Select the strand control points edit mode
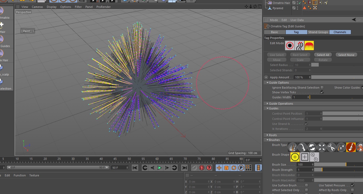Screen dimensions: 363x194 [x=299, y=45]
